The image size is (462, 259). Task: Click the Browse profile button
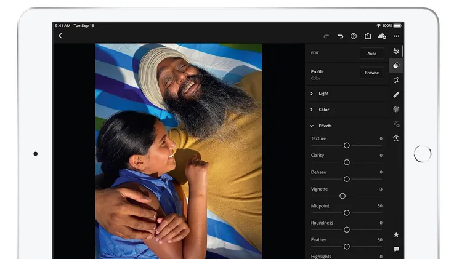click(372, 73)
